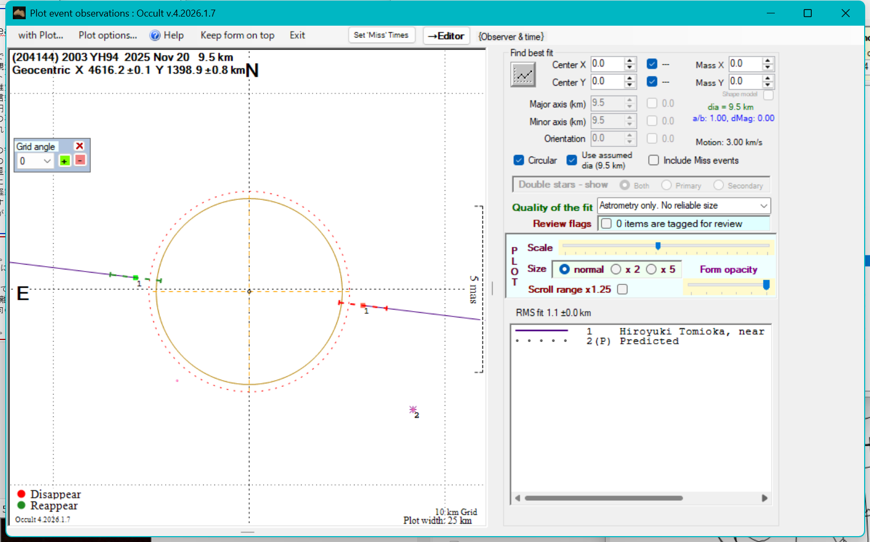Uncheck the Circular checkbox
The height and width of the screenshot is (542, 870).
519,160
